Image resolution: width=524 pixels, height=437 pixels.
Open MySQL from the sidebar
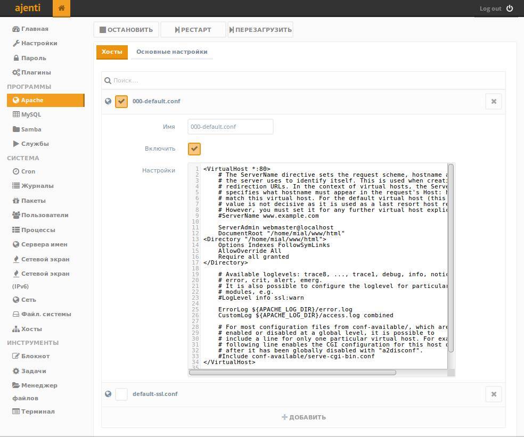coord(31,114)
